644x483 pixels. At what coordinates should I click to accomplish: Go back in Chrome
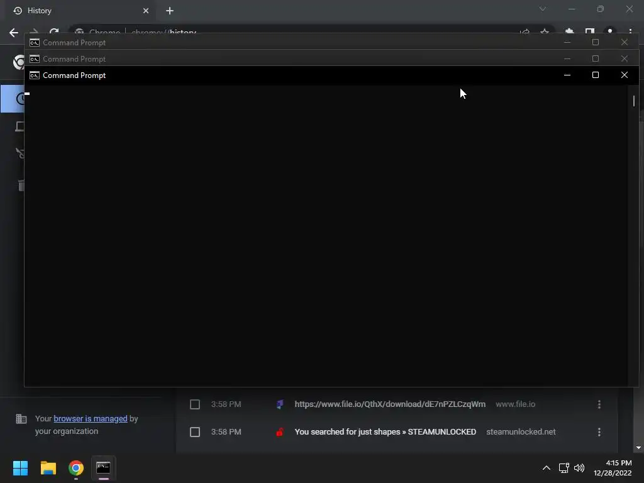click(14, 33)
